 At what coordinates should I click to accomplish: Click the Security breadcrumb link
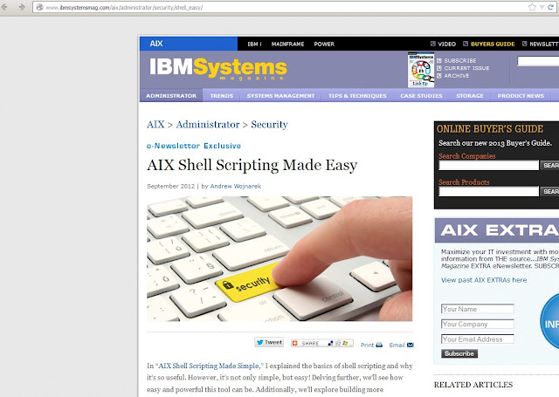[x=269, y=124]
